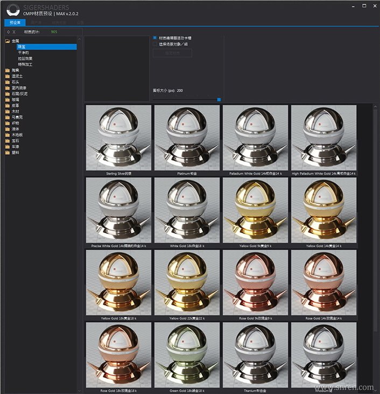The width and height of the screenshot is (380, 394).
Task: Click the 金属 folder icon in tree
Action: click(8, 41)
